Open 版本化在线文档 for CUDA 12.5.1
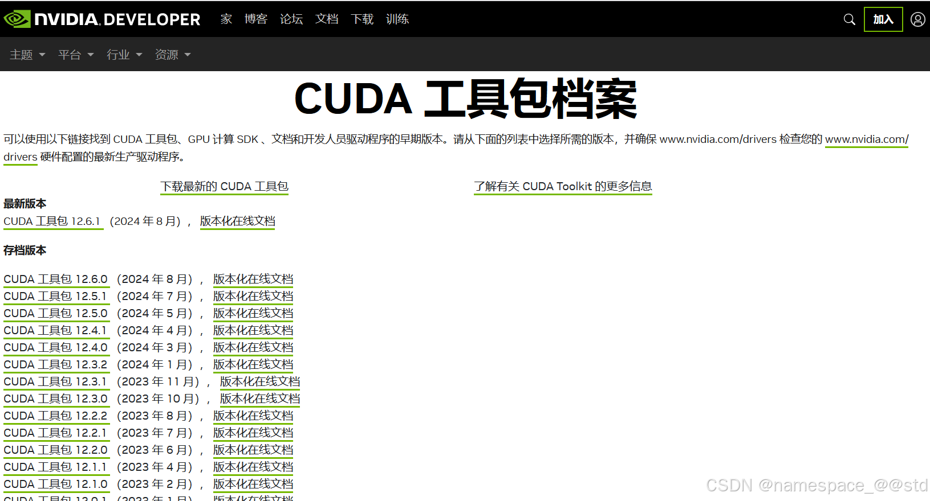The width and height of the screenshot is (930, 501). coord(253,297)
